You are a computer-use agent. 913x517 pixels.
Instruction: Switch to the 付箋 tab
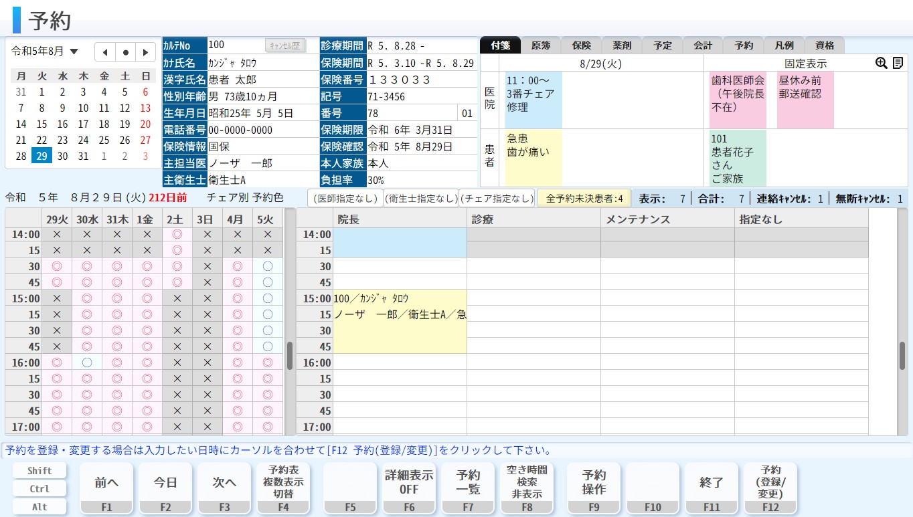[500, 45]
